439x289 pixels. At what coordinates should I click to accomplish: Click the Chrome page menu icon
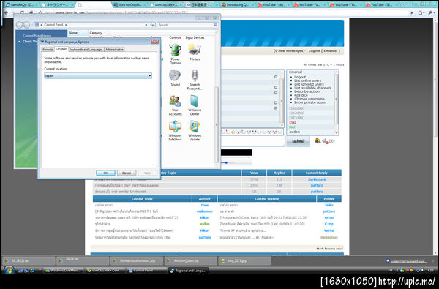[421, 13]
